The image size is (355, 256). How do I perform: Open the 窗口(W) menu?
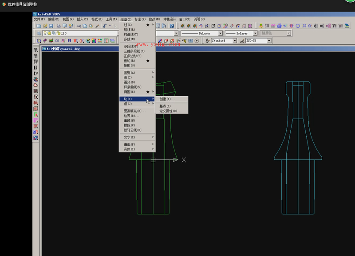[185, 19]
